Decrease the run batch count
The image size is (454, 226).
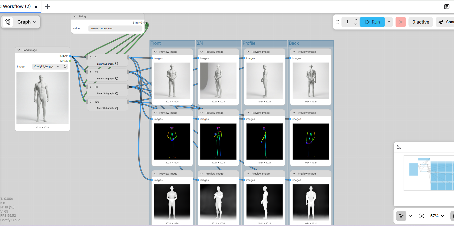point(356,24)
